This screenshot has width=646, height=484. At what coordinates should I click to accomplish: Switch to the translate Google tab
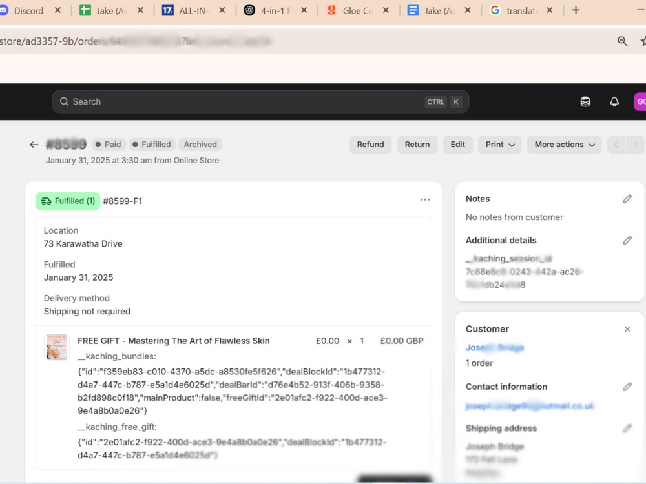click(x=521, y=11)
